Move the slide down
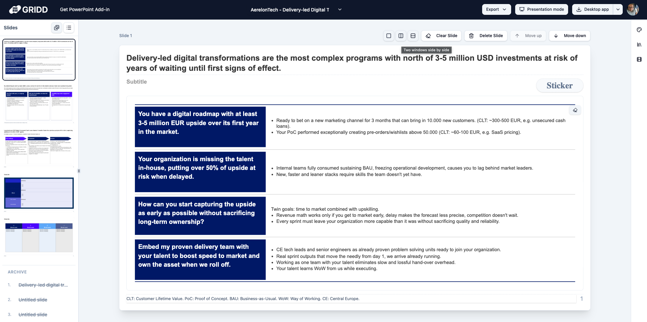Screen dimensions: 647x322 (569, 36)
